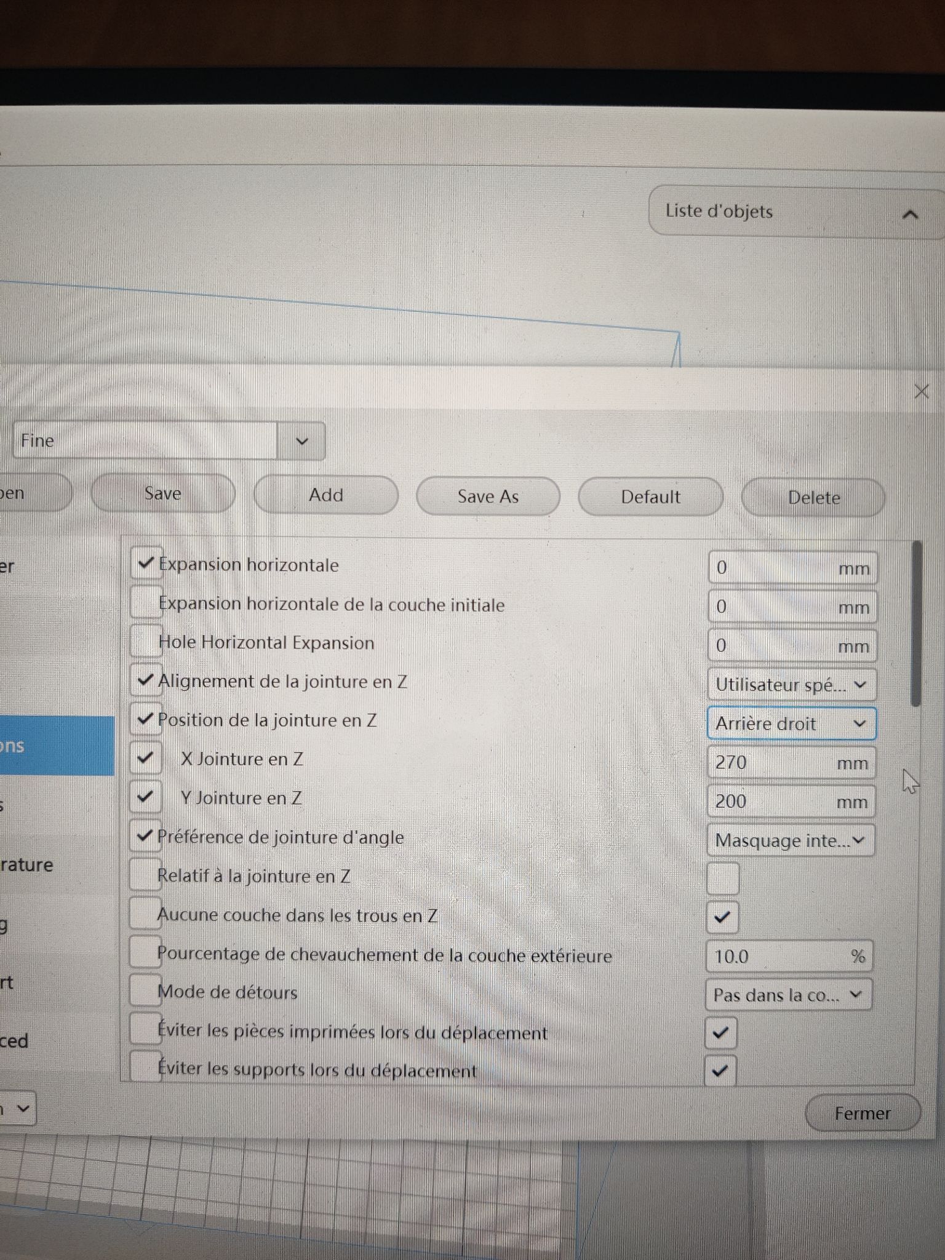
Task: Reset settings with the Default button
Action: (650, 497)
